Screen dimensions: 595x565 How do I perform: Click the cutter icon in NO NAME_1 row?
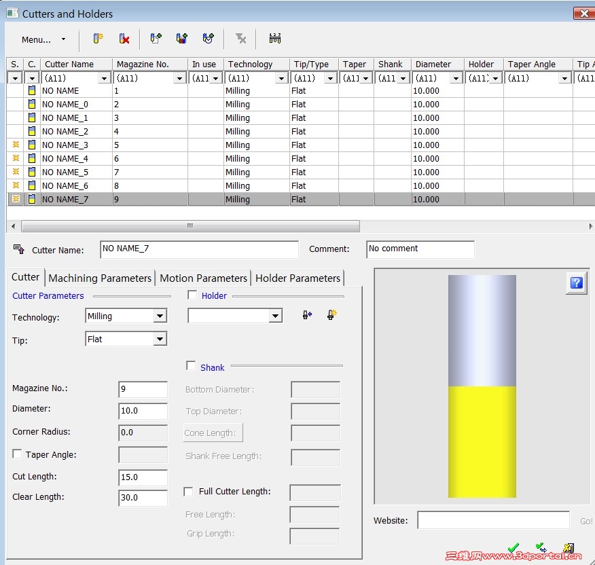pos(32,118)
